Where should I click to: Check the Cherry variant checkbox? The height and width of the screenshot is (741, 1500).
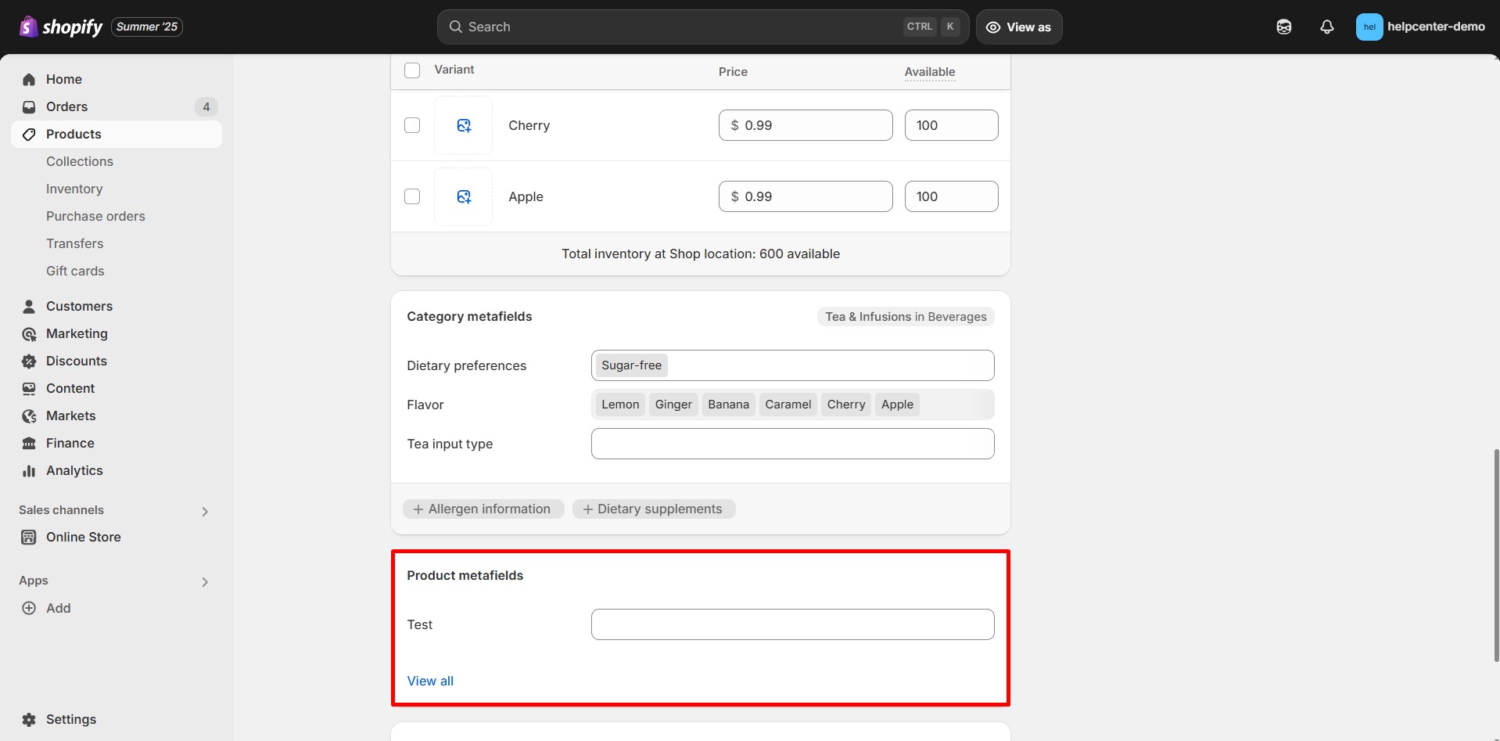[x=412, y=125]
